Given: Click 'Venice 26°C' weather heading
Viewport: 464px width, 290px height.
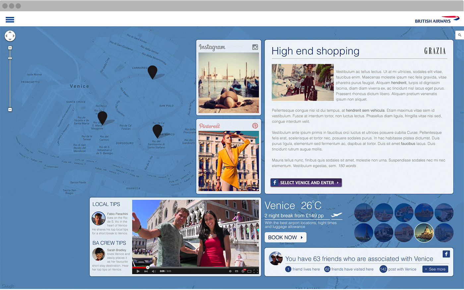Looking at the screenshot, I should coord(293,205).
